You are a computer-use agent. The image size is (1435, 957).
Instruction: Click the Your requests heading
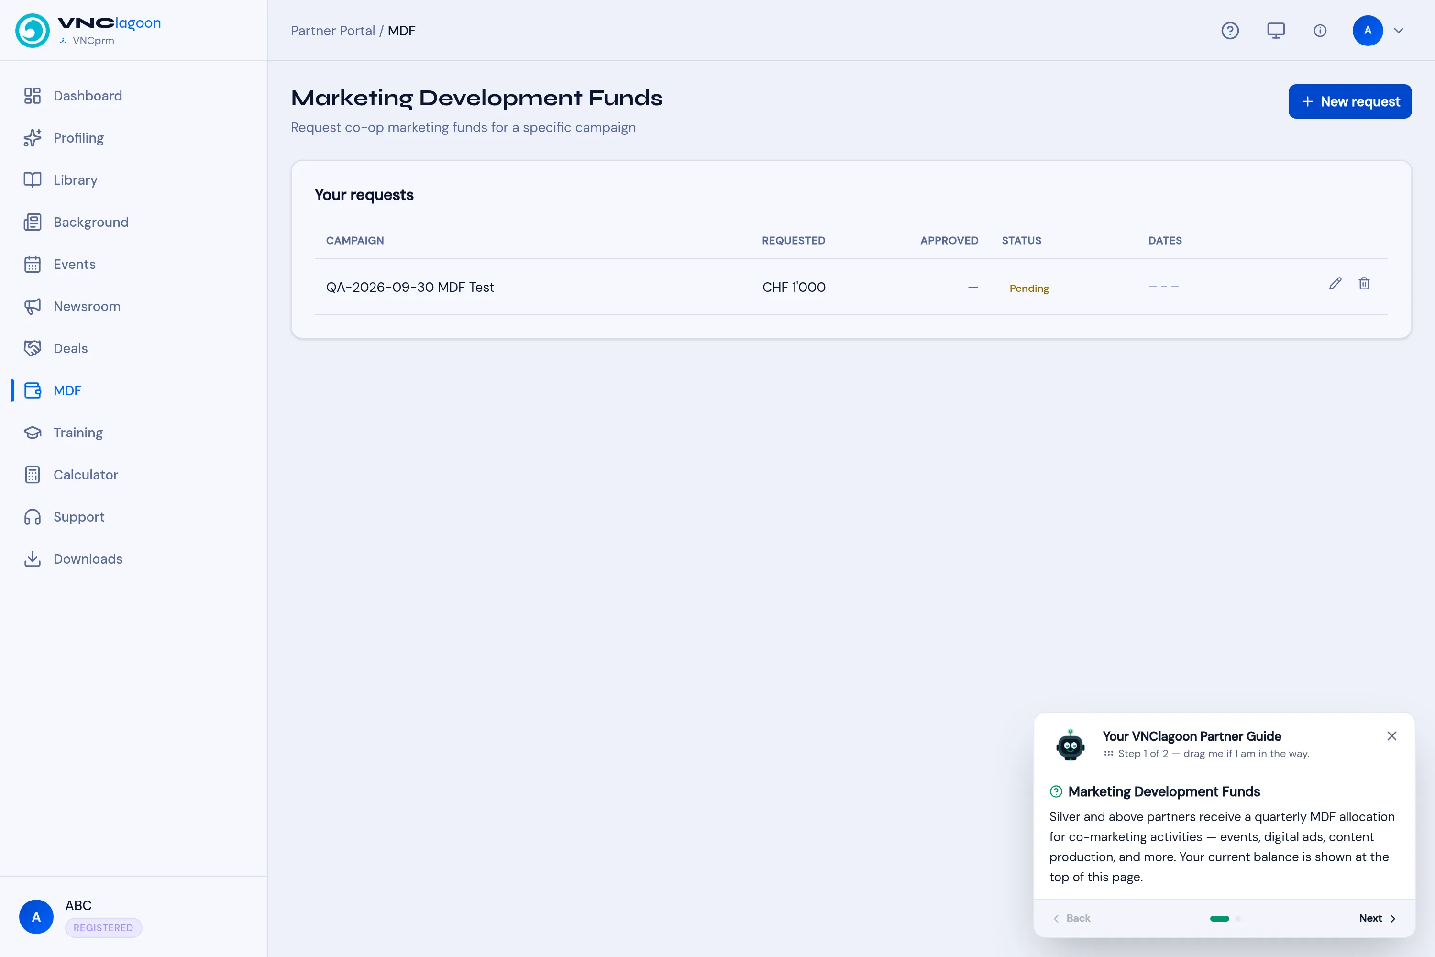(x=364, y=195)
